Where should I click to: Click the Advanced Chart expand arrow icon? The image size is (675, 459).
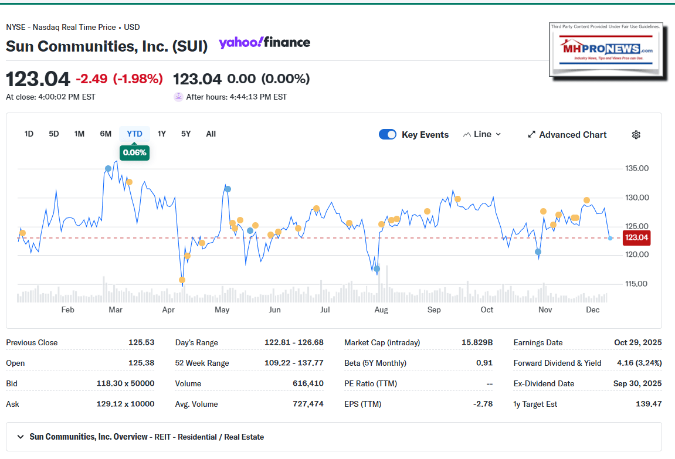point(531,134)
